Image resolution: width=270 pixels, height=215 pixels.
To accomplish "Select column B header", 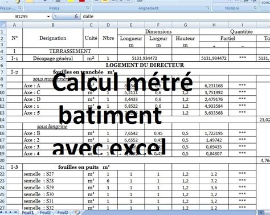I will (53, 25).
